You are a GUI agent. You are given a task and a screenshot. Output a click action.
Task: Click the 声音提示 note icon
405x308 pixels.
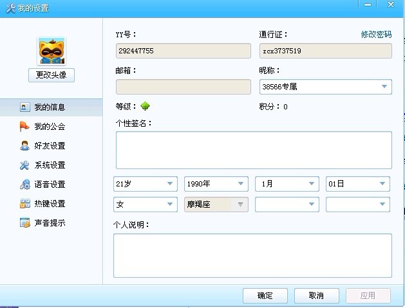[25, 223]
